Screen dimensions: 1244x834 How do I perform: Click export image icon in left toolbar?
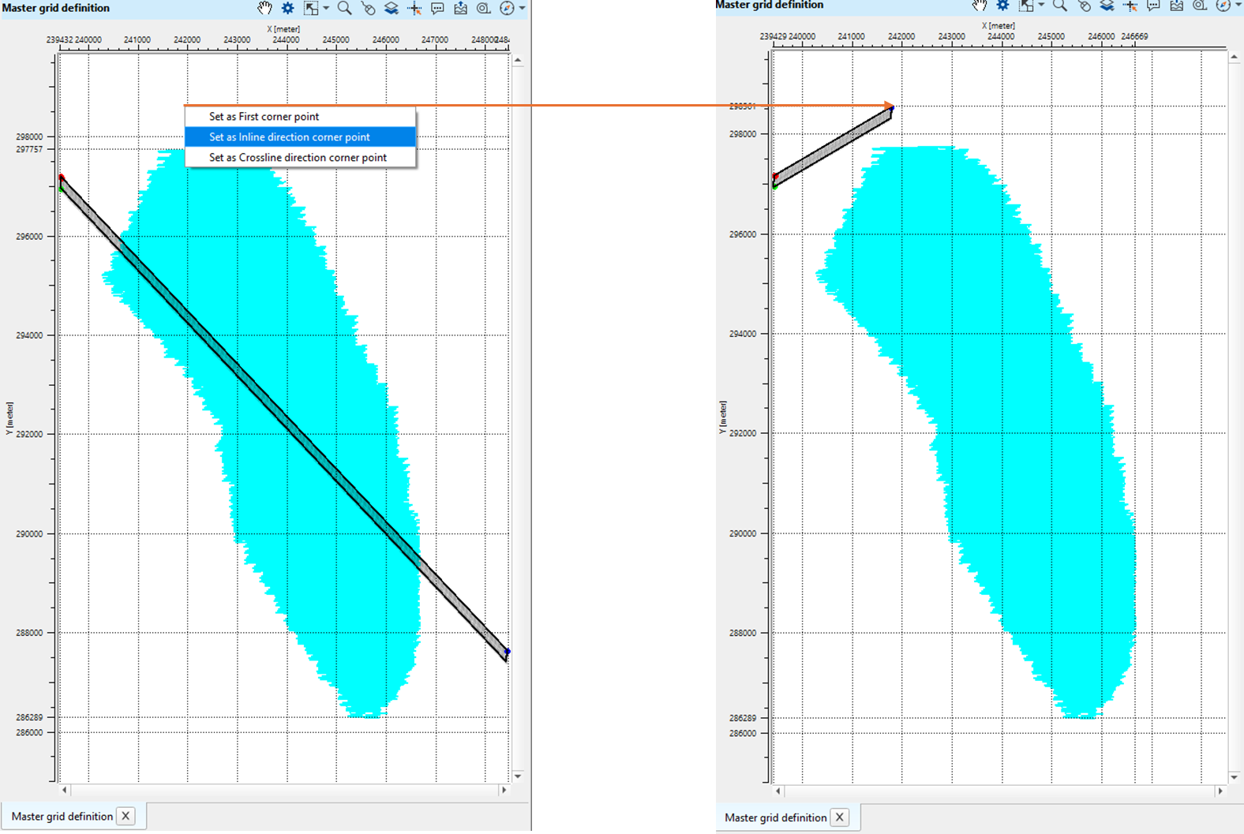coord(461,8)
